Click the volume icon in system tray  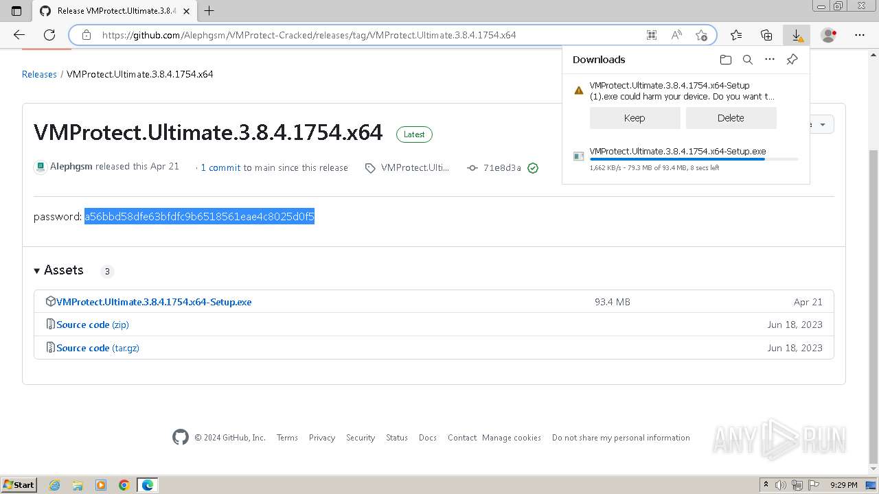[781, 485]
